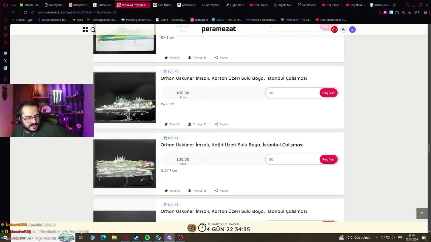Open tab search magnifier in title bar
The height and width of the screenshot is (242, 431).
407,5
